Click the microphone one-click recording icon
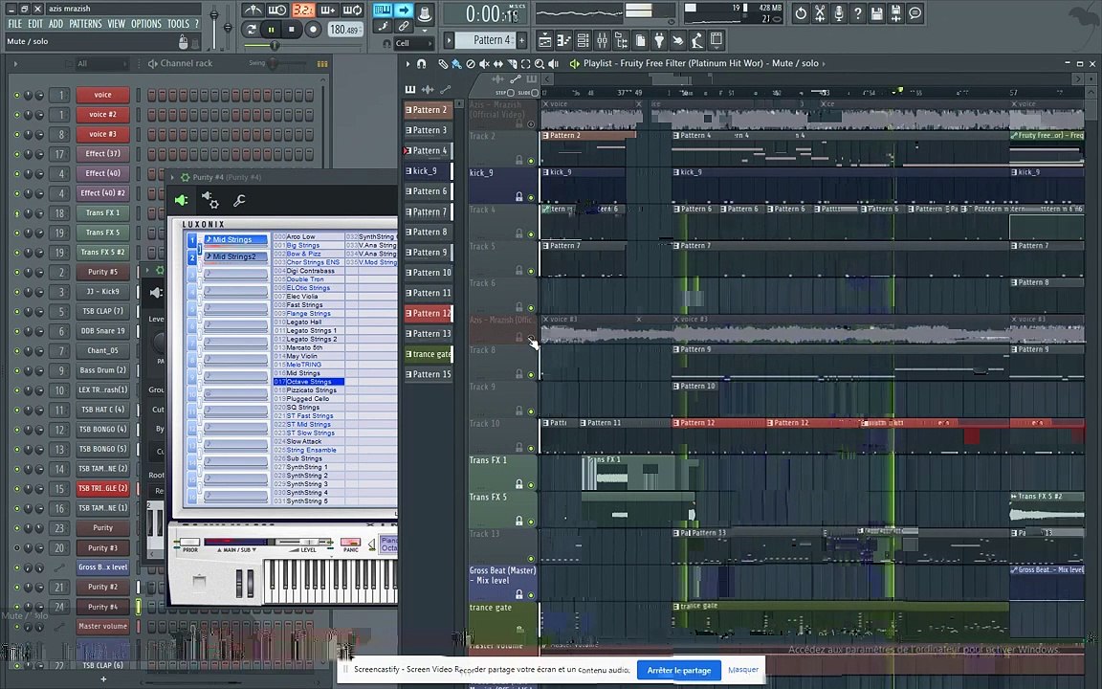The width and height of the screenshot is (1102, 689). 839,13
